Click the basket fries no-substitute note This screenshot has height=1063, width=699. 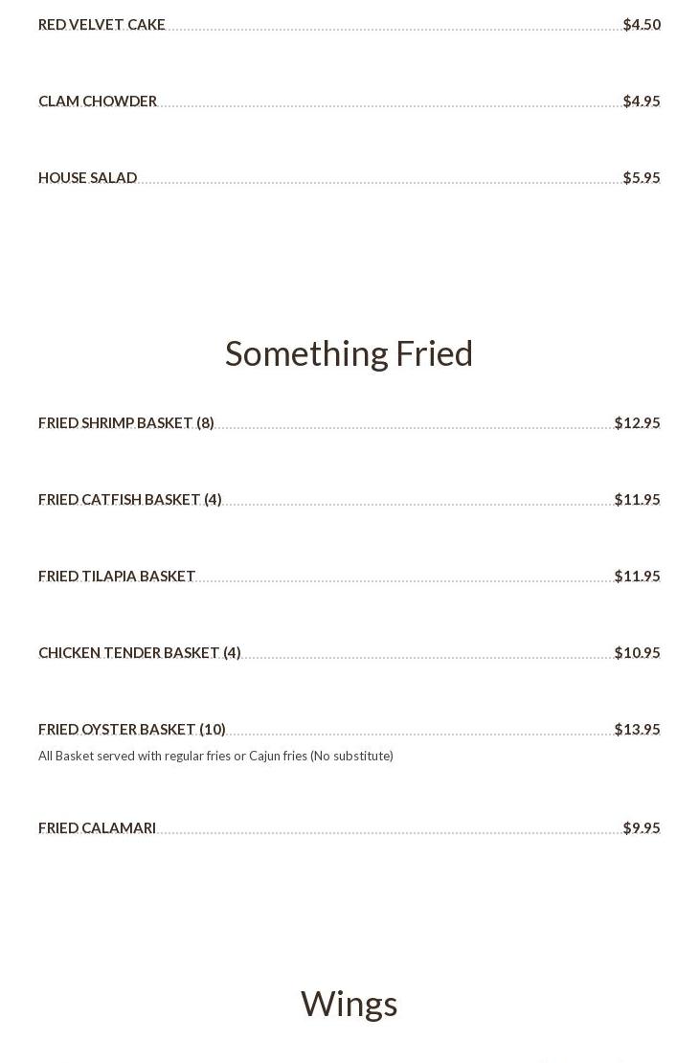(215, 757)
